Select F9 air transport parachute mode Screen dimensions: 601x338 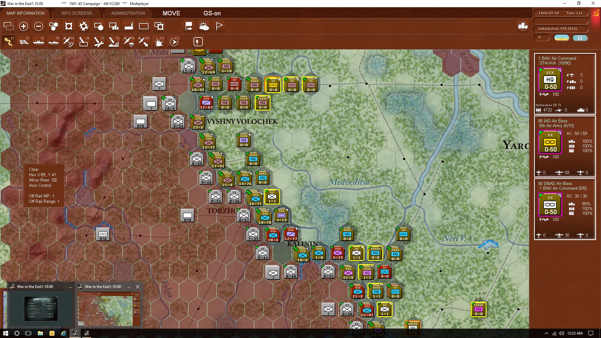pos(129,42)
